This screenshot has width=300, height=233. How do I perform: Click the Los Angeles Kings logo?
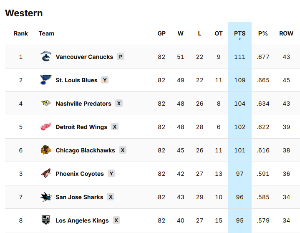pyautogui.click(x=46, y=220)
